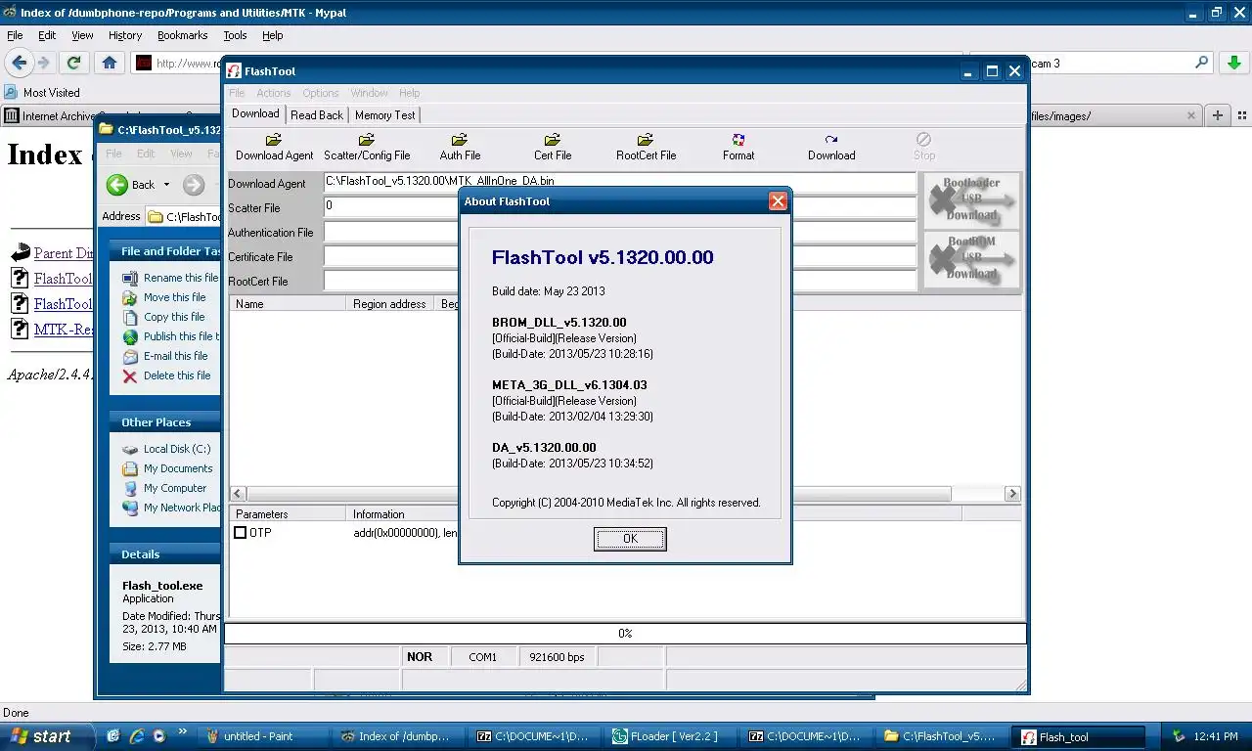Click the 921600 bps status cell

(557, 657)
